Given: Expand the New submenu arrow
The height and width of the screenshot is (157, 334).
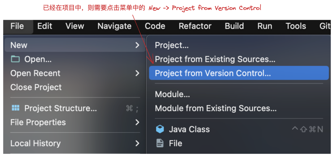Looking at the screenshot, I should pyautogui.click(x=137, y=45).
